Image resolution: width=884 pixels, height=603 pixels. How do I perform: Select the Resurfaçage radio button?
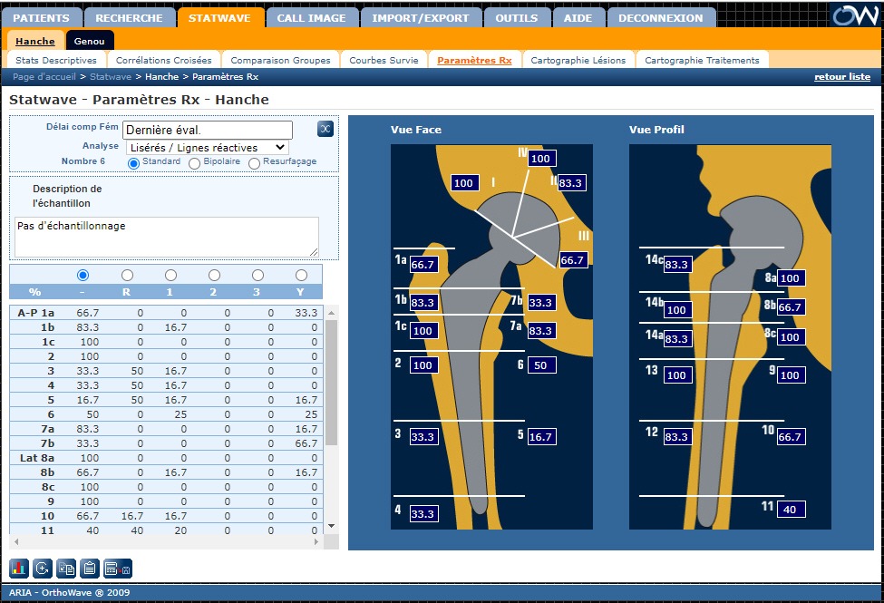click(254, 163)
